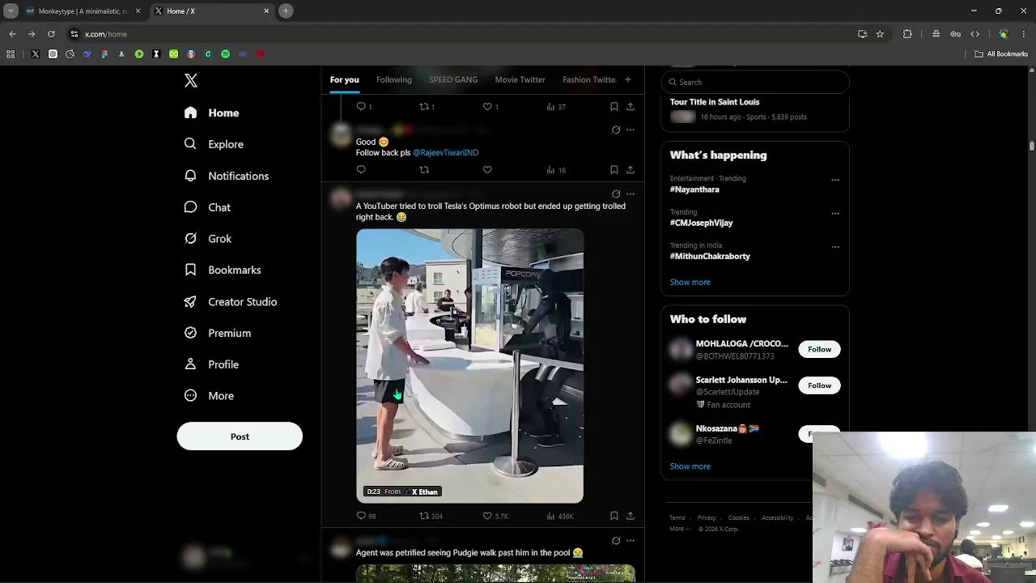
Task: Switch to the Movie Twitter tab
Action: tap(520, 79)
